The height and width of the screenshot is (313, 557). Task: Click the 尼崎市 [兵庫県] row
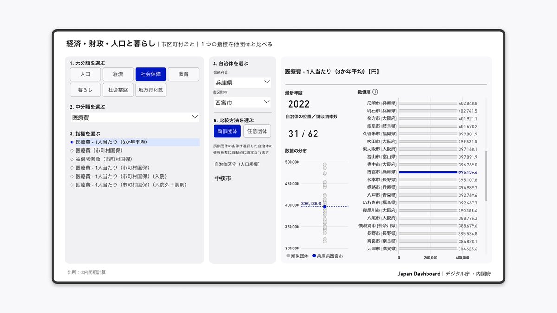coord(422,103)
